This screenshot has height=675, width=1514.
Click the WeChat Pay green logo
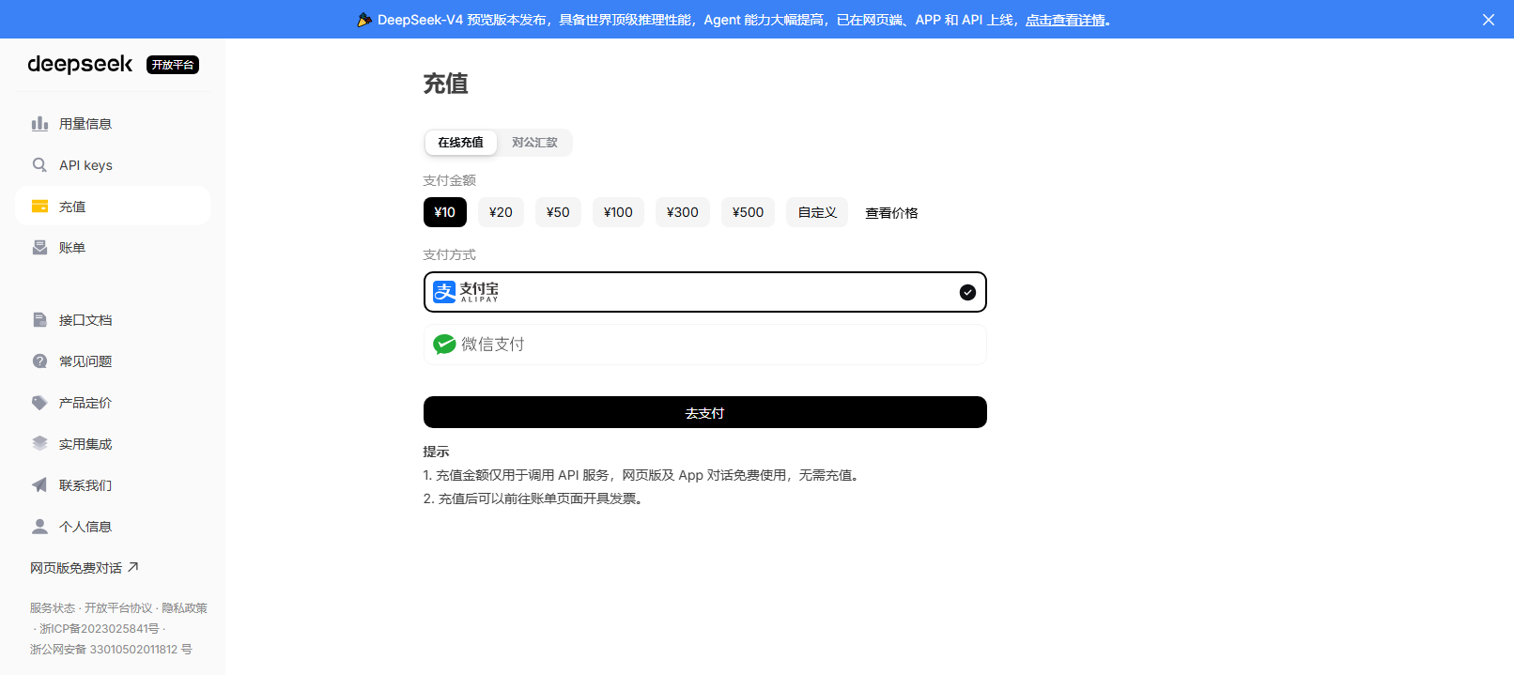pyautogui.click(x=444, y=345)
